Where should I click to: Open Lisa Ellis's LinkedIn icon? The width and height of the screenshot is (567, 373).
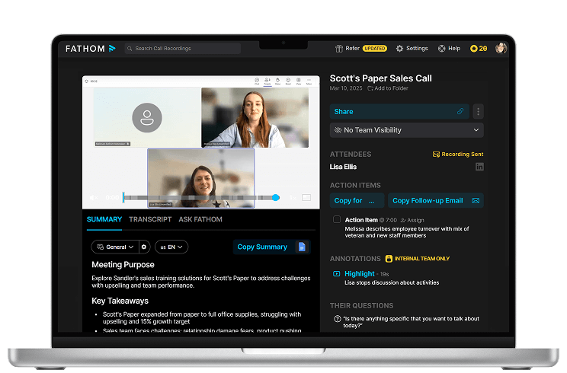(479, 167)
